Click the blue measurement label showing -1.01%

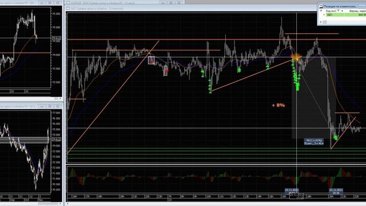coord(314,142)
